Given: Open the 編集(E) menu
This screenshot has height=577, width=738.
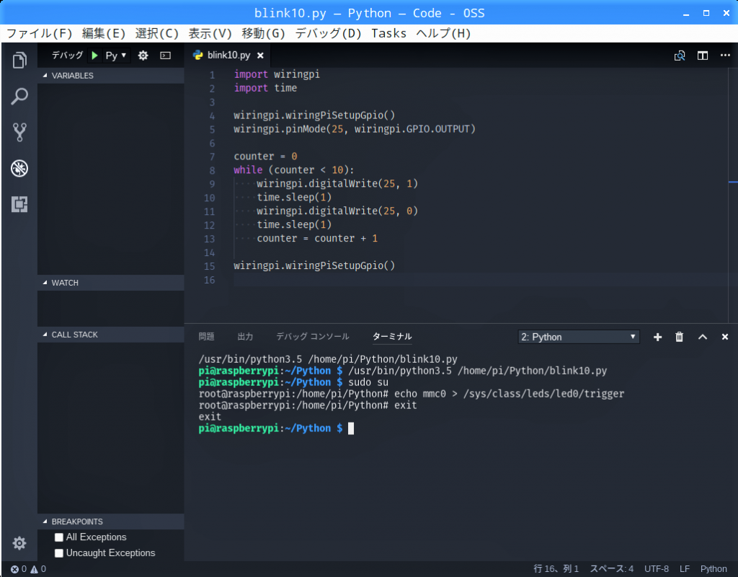Looking at the screenshot, I should (104, 33).
